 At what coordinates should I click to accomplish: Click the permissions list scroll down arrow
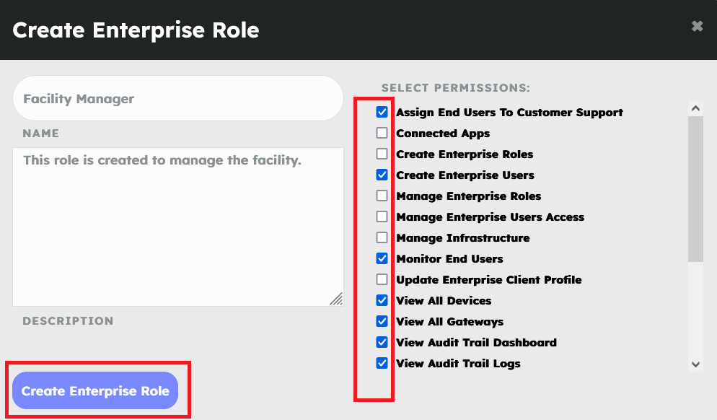(695, 364)
